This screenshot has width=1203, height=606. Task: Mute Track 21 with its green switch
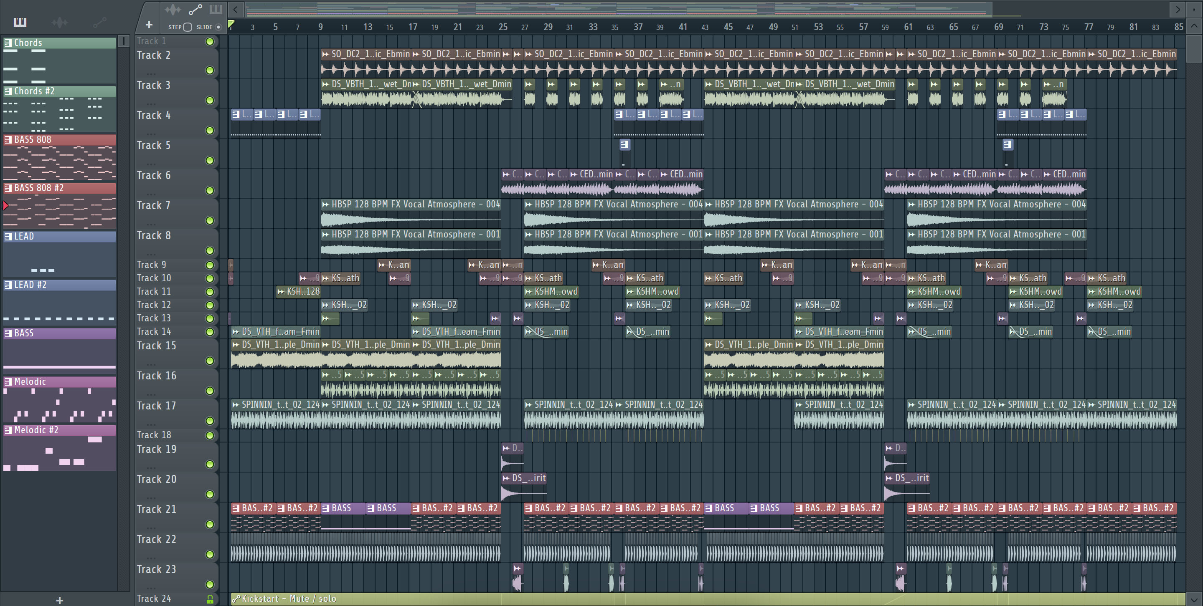210,524
